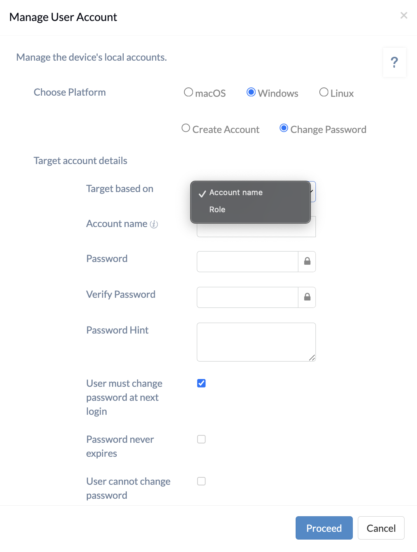Select the Change Password radio option
Viewport: 417px width, 552px height.
click(284, 128)
